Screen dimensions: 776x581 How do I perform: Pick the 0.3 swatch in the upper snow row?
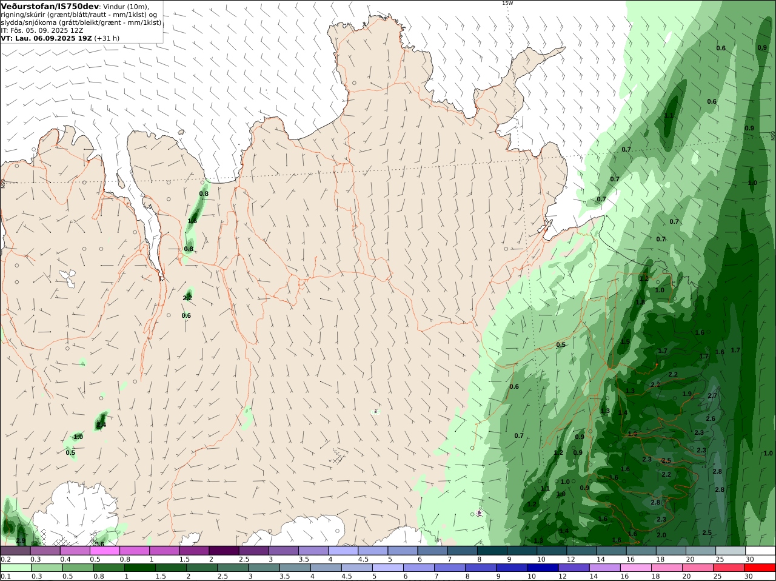click(45, 551)
